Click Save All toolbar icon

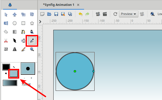70,14
